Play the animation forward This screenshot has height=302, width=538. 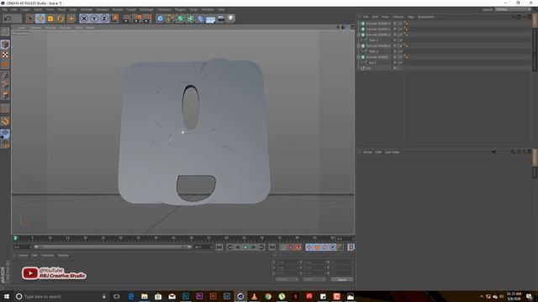point(245,247)
